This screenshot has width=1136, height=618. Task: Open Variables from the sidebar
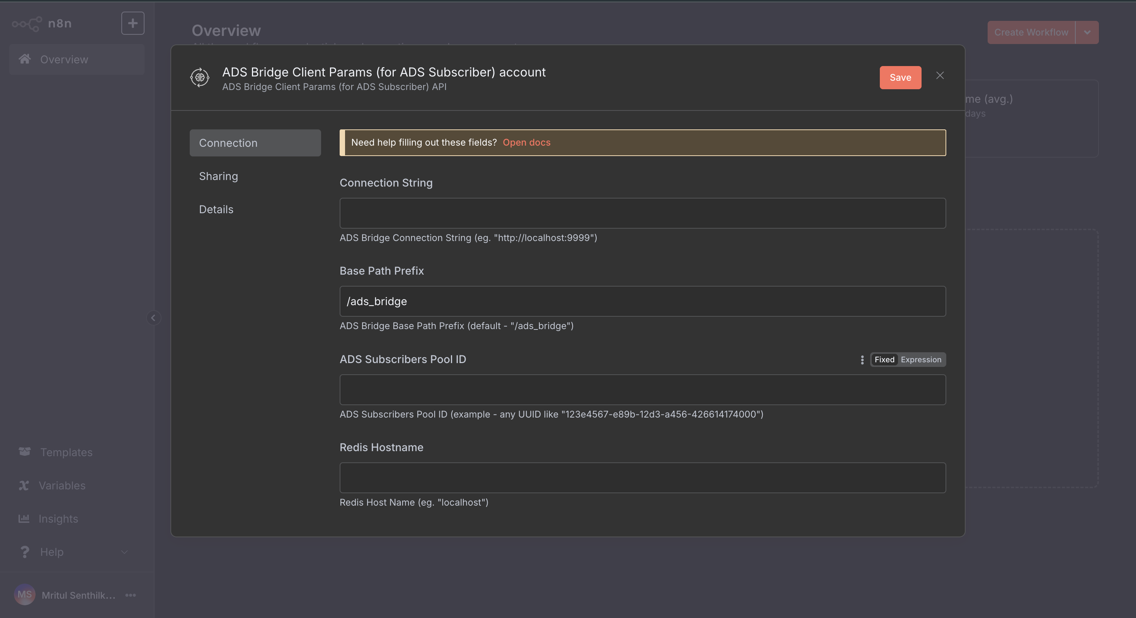click(x=62, y=485)
